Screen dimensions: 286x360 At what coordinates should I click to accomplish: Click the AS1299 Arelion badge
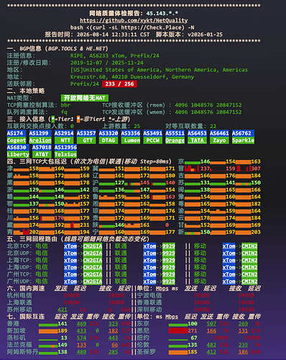(x=40, y=137)
